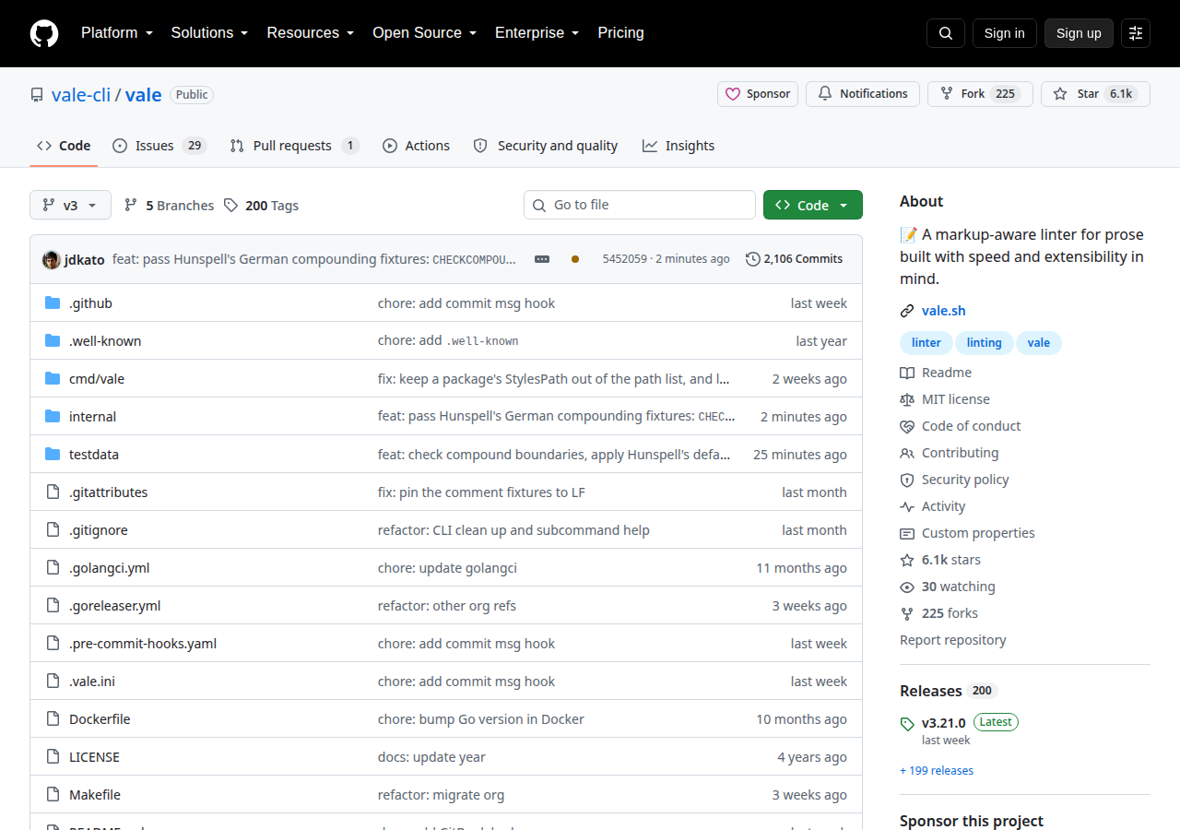Expand the Platform menu
This screenshot has width=1180, height=830.
(116, 33)
